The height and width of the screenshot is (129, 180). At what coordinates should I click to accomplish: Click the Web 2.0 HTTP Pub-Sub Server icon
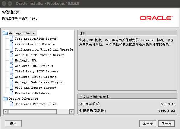tap(11, 55)
